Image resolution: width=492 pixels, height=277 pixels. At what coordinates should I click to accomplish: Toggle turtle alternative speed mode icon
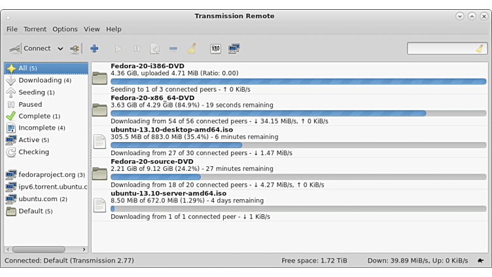click(x=481, y=261)
